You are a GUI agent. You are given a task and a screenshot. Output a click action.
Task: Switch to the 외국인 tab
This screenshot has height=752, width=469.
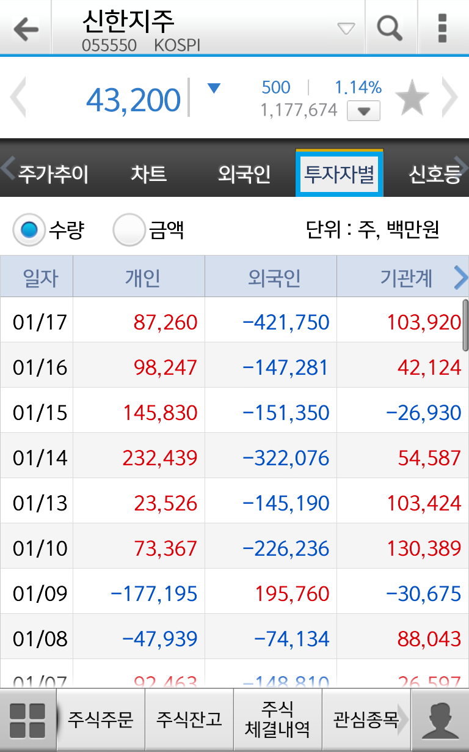[x=244, y=174]
